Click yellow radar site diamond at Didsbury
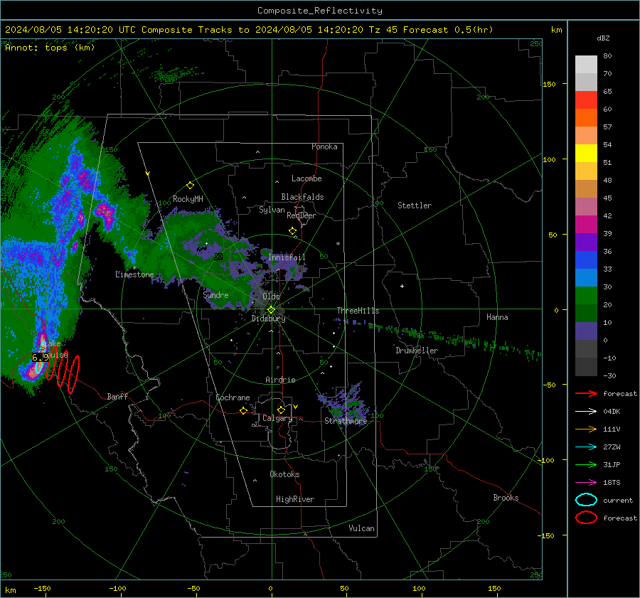Image resolution: width=640 pixels, height=598 pixels. (272, 310)
